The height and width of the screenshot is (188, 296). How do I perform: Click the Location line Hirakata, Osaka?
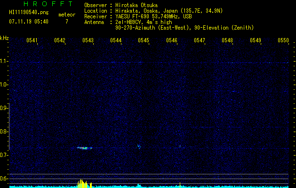pyautogui.click(x=169, y=11)
